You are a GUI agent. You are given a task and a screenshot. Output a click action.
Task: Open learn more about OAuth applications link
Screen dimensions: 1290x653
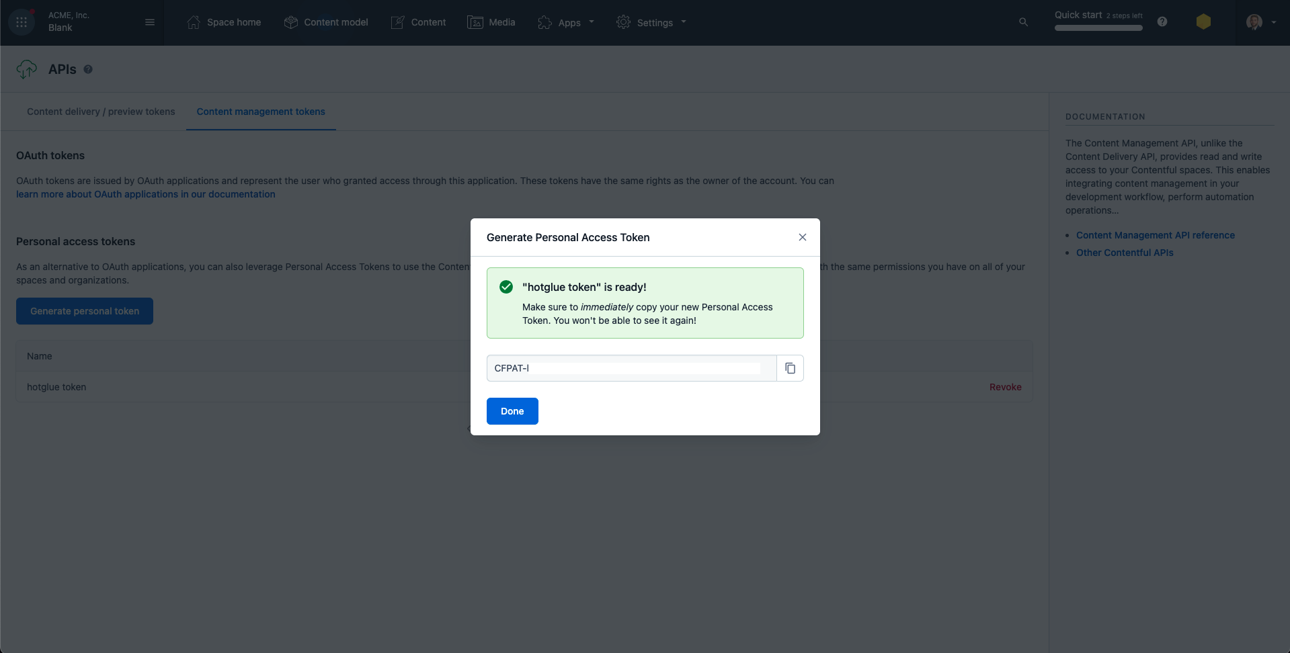(x=146, y=194)
